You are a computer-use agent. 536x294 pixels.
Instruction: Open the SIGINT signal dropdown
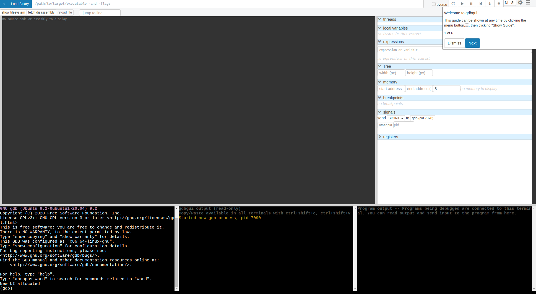coord(396,118)
